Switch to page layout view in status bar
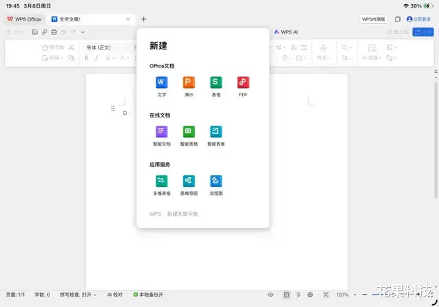This screenshot has width=439, height=307. pyautogui.click(x=286, y=295)
